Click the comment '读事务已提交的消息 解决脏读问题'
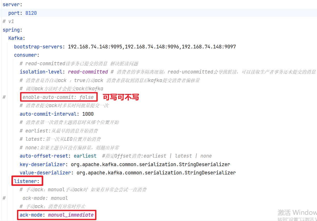 [x=102, y=63]
